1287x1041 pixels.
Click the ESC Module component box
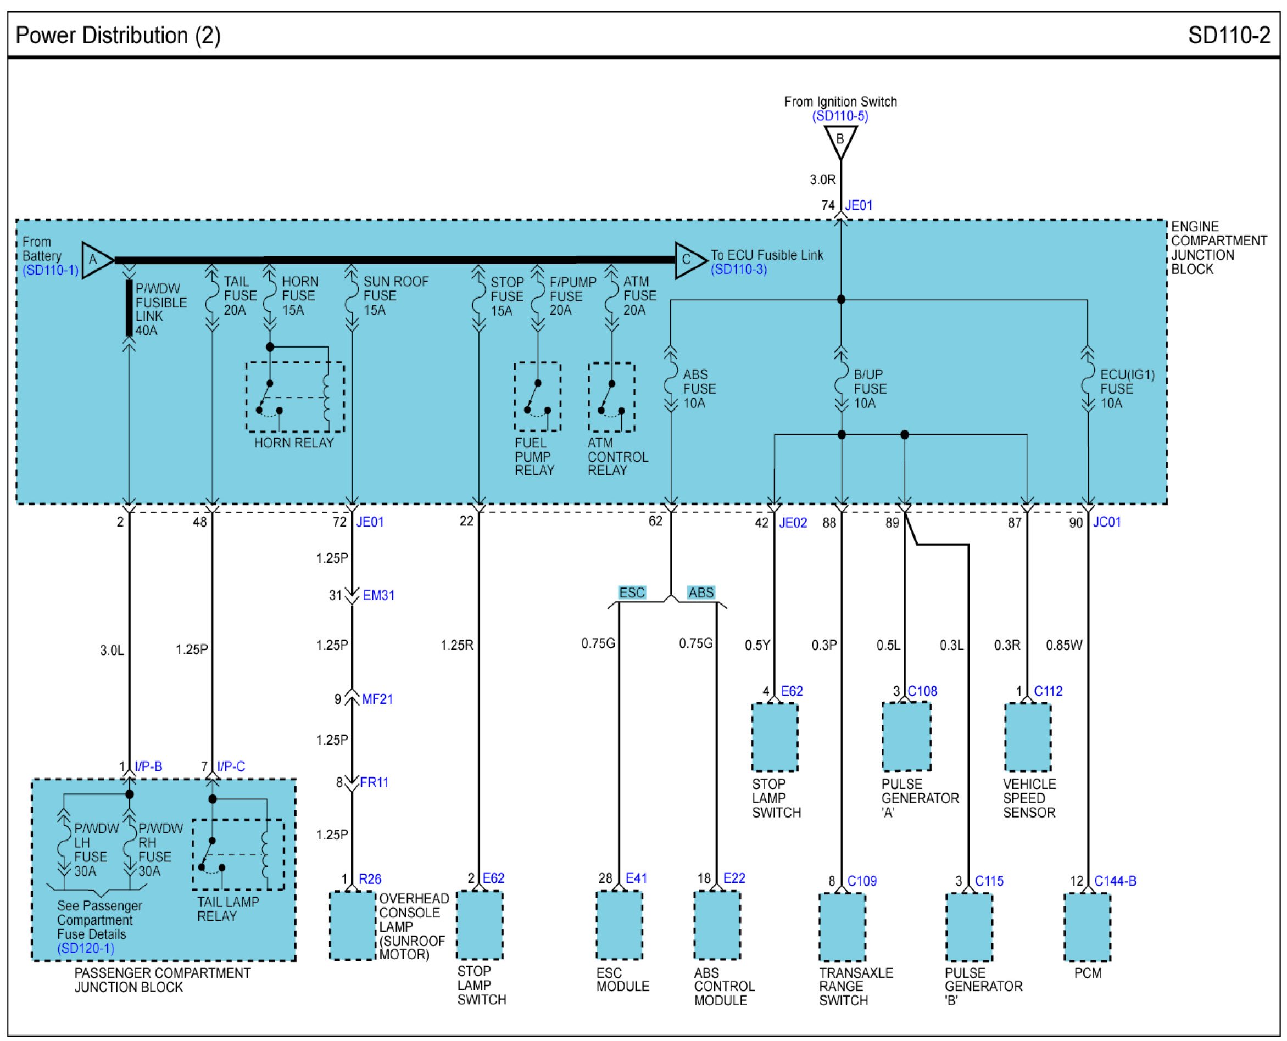pos(619,925)
